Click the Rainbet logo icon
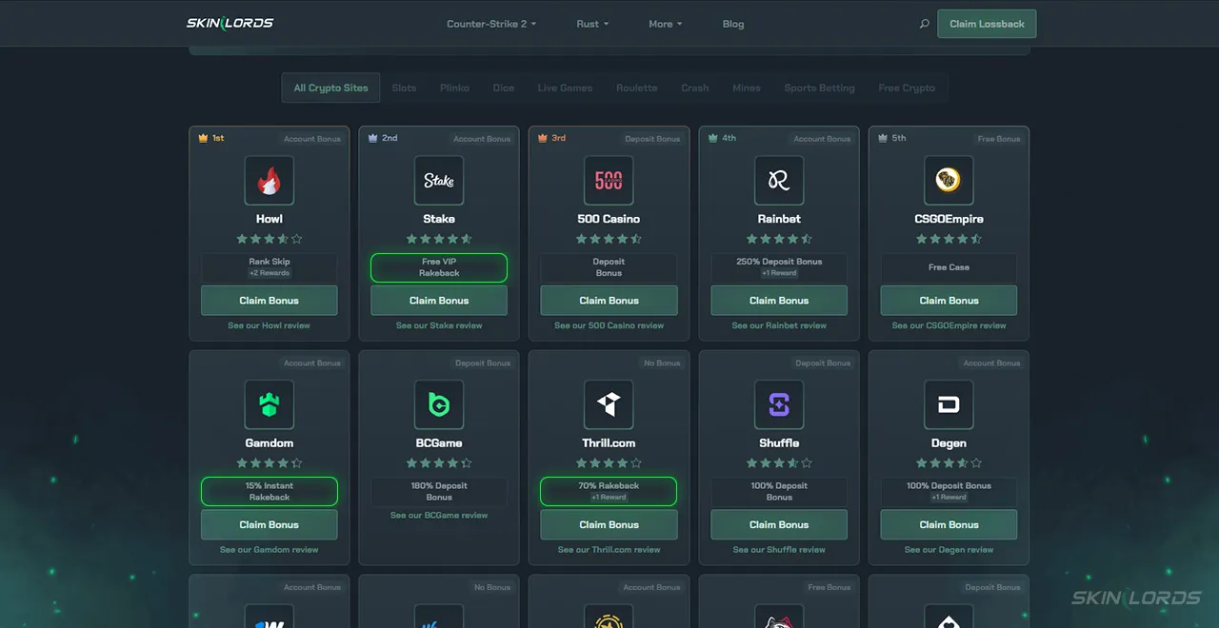The image size is (1219, 628). [779, 181]
